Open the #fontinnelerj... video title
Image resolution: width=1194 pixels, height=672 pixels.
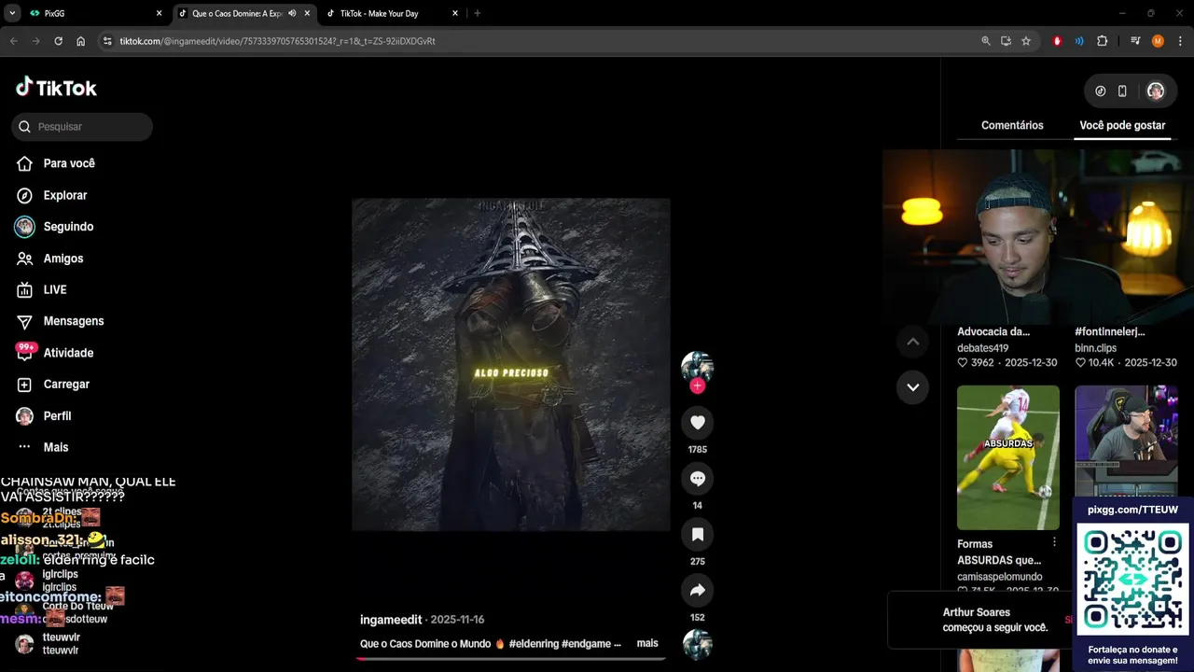[x=1110, y=331]
